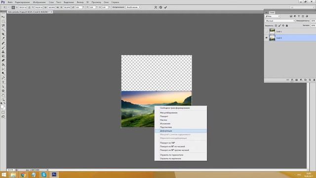Click the new group folder icon
316x178 pixels.
click(x=305, y=80)
